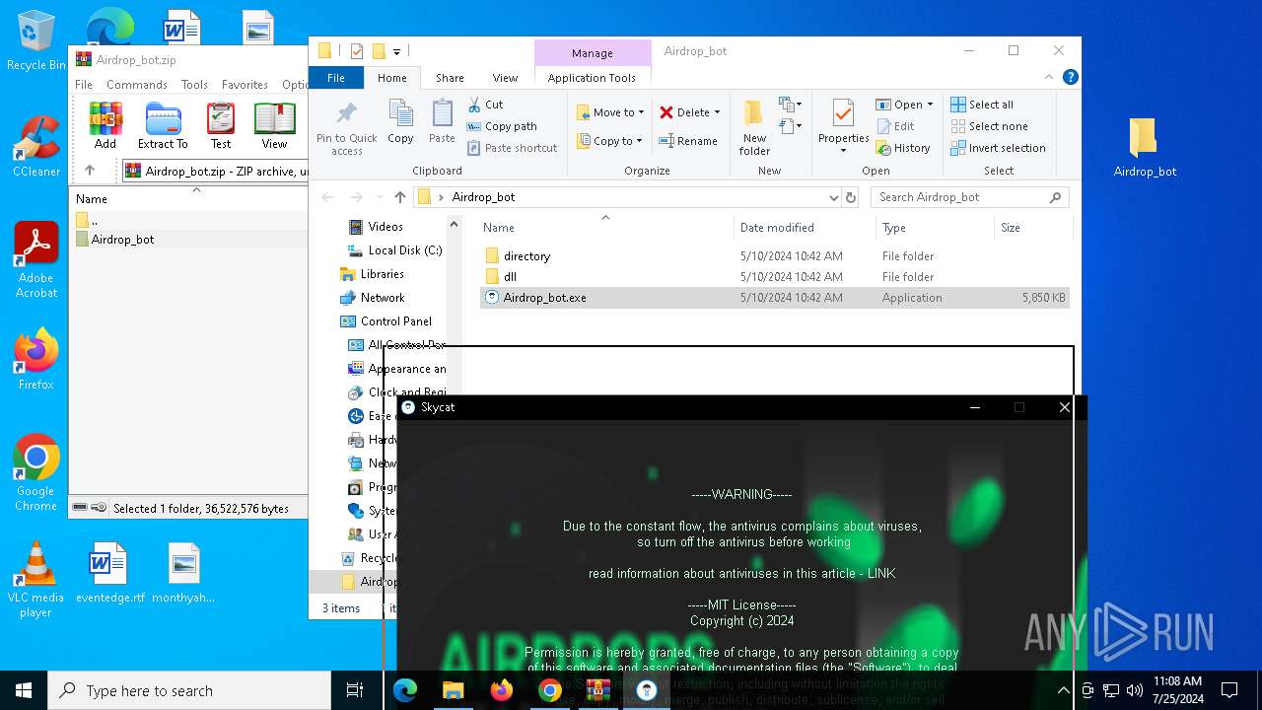The width and height of the screenshot is (1262, 710).
Task: Click the Up arrow in Explorer navigation
Action: tap(399, 197)
